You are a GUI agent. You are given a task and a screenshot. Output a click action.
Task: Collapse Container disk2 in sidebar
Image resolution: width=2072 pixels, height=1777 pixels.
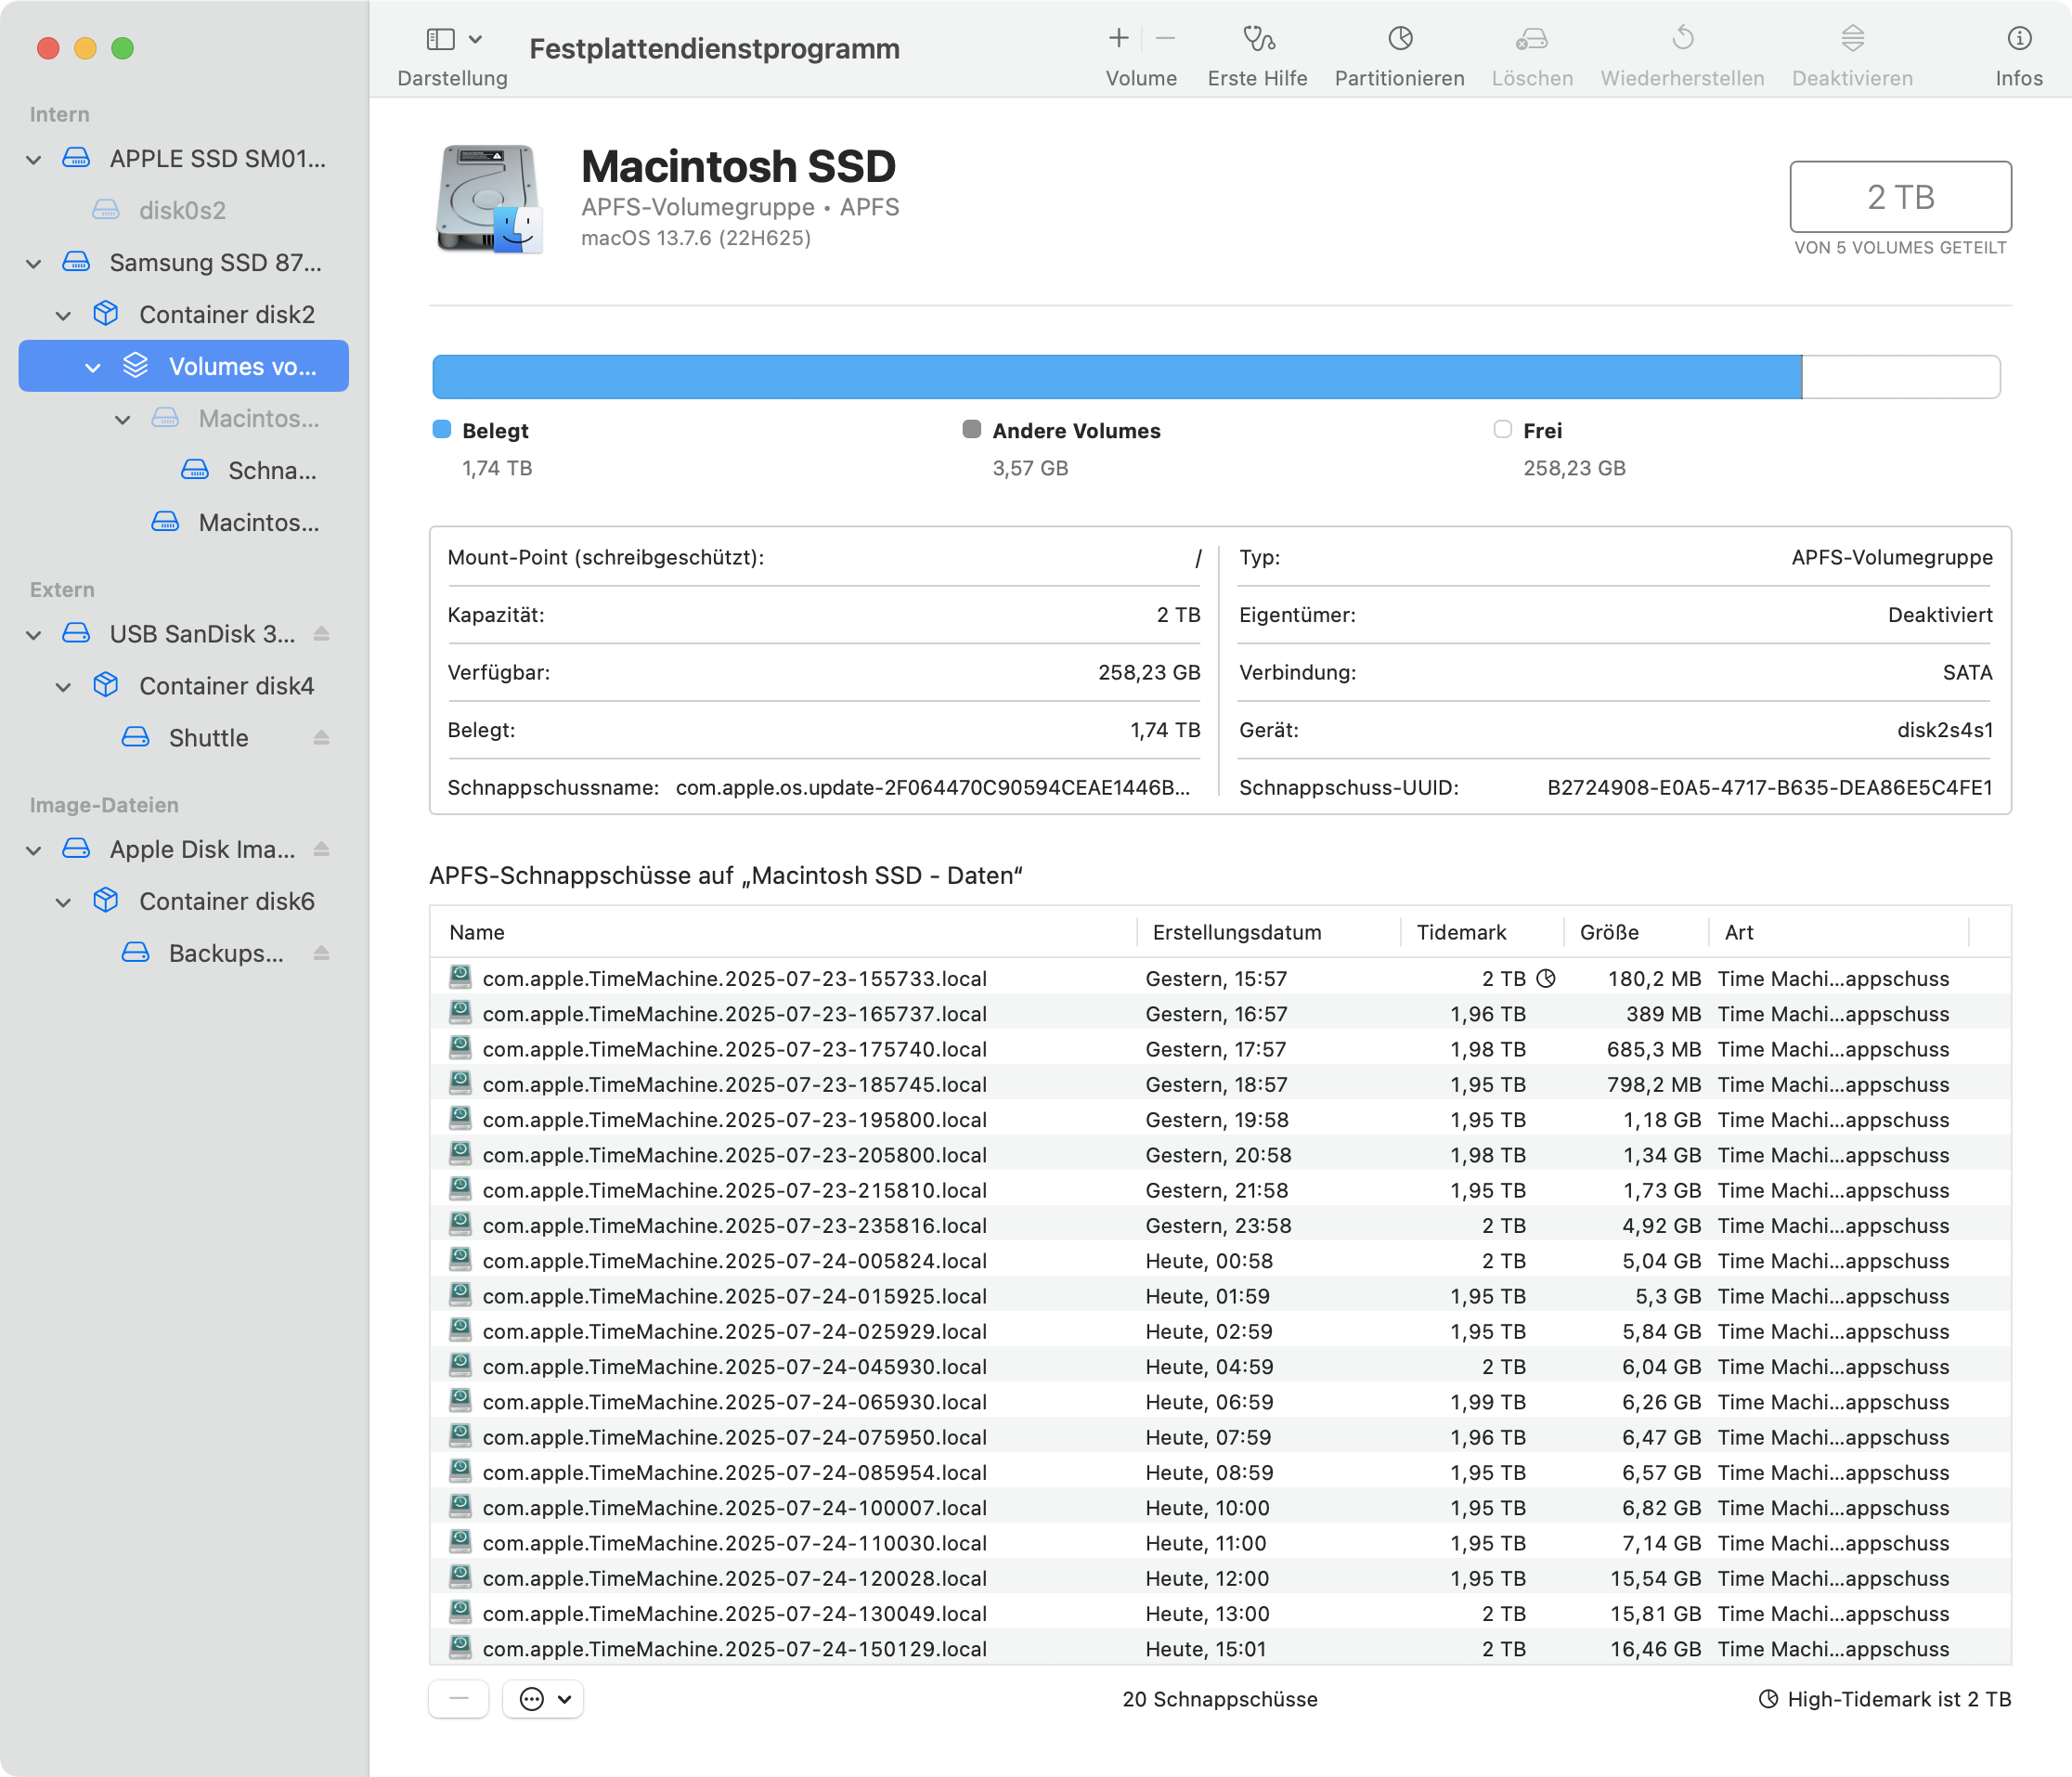tap(63, 316)
